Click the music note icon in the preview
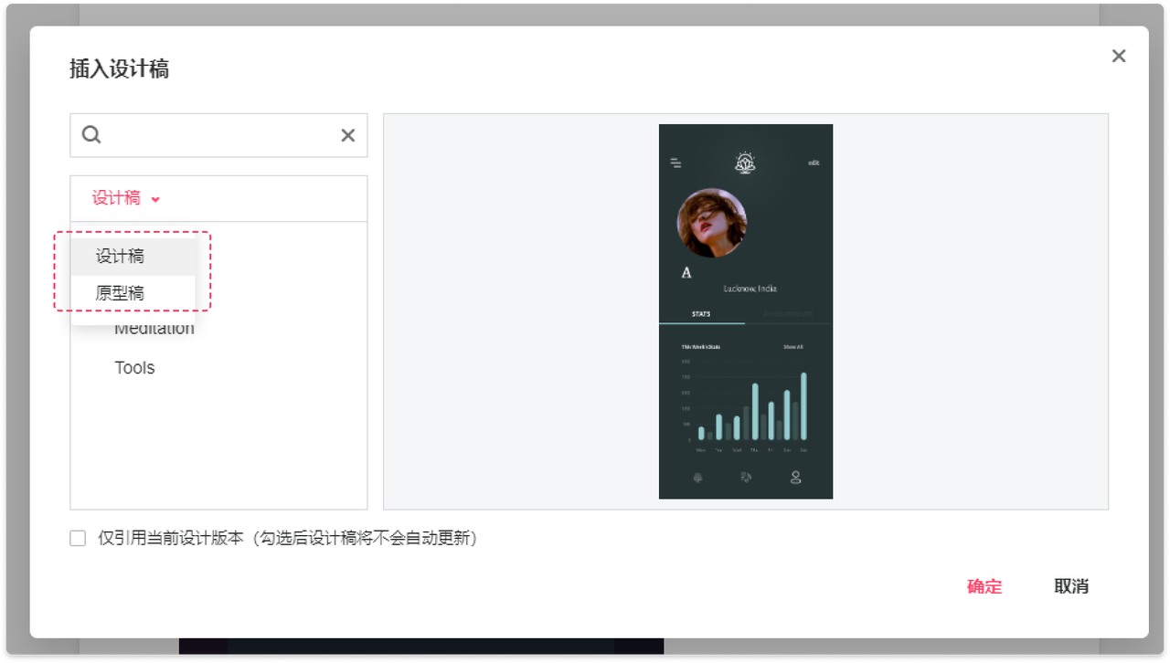Screen dimensions: 1170x663 746,477
